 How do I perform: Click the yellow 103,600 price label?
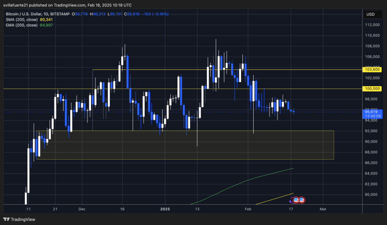click(x=373, y=70)
